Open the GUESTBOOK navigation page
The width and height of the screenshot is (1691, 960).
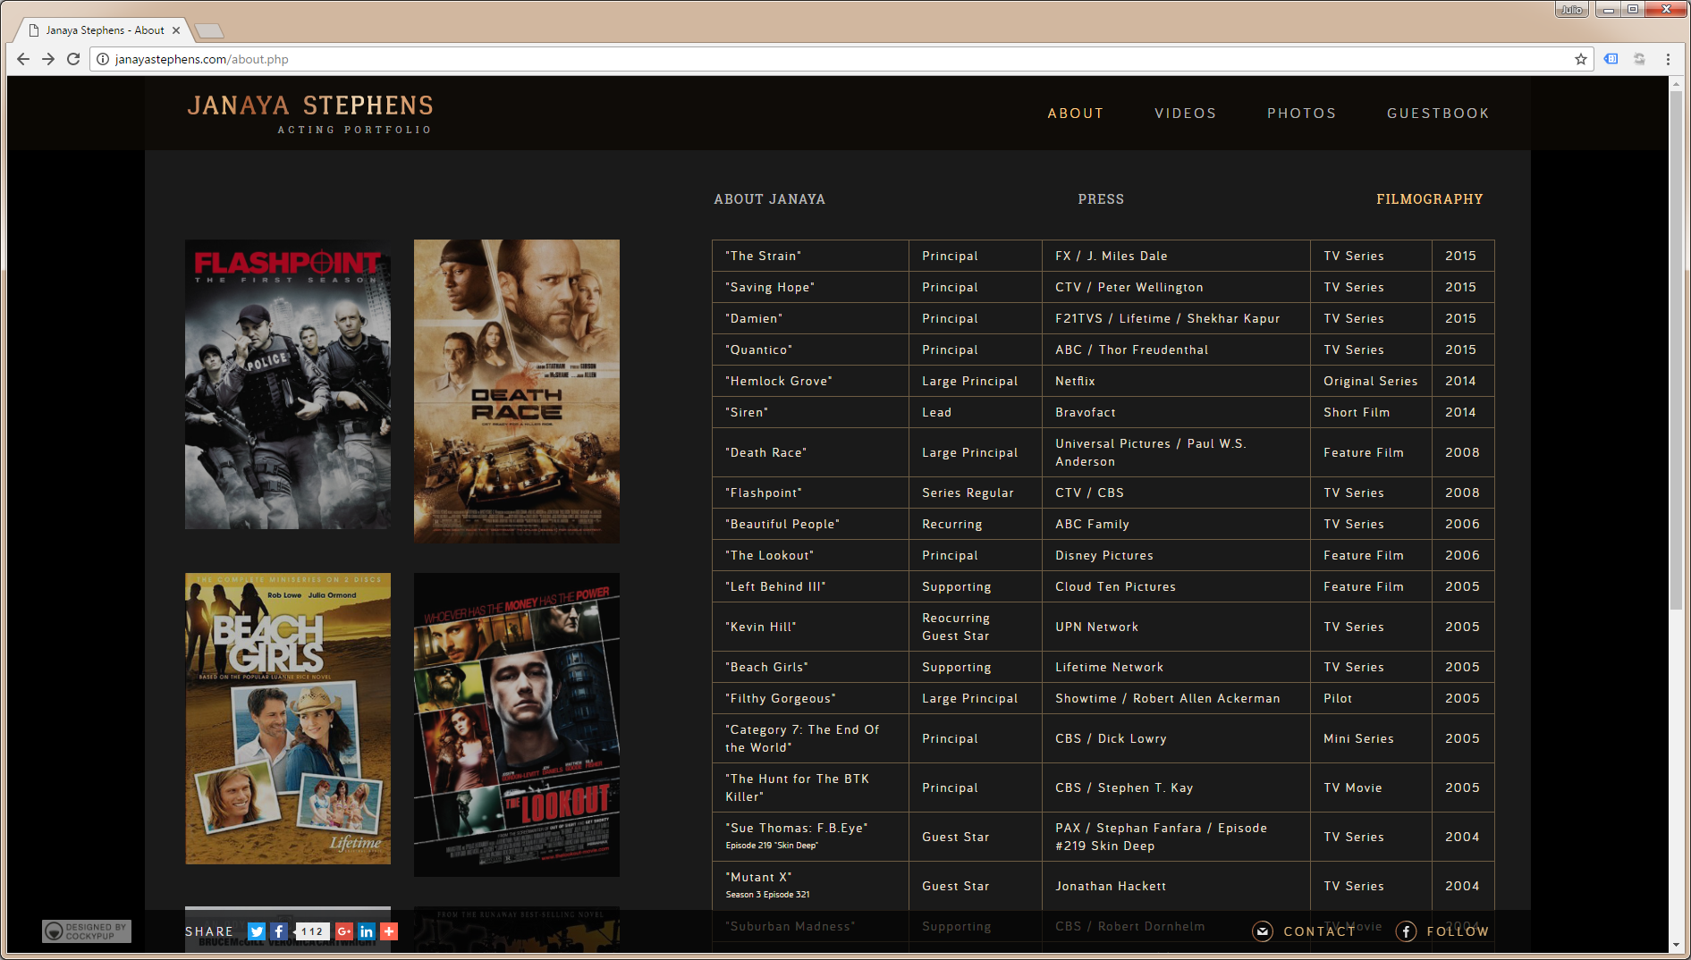pyautogui.click(x=1439, y=114)
